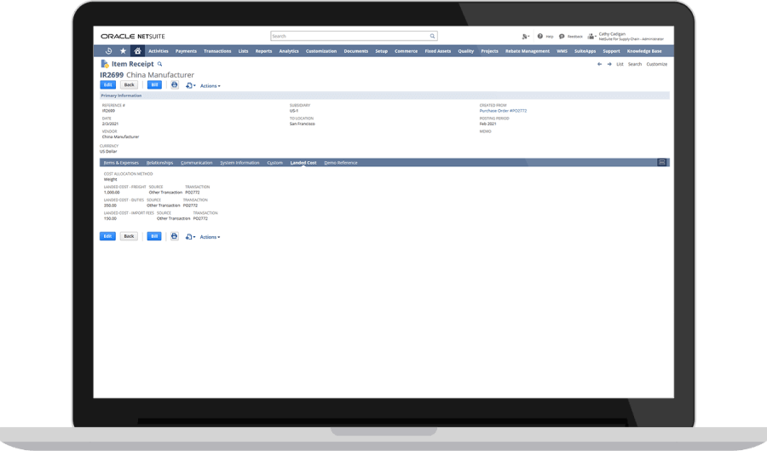The height and width of the screenshot is (451, 767).
Task: Switch to Custom subtab
Action: tap(275, 163)
